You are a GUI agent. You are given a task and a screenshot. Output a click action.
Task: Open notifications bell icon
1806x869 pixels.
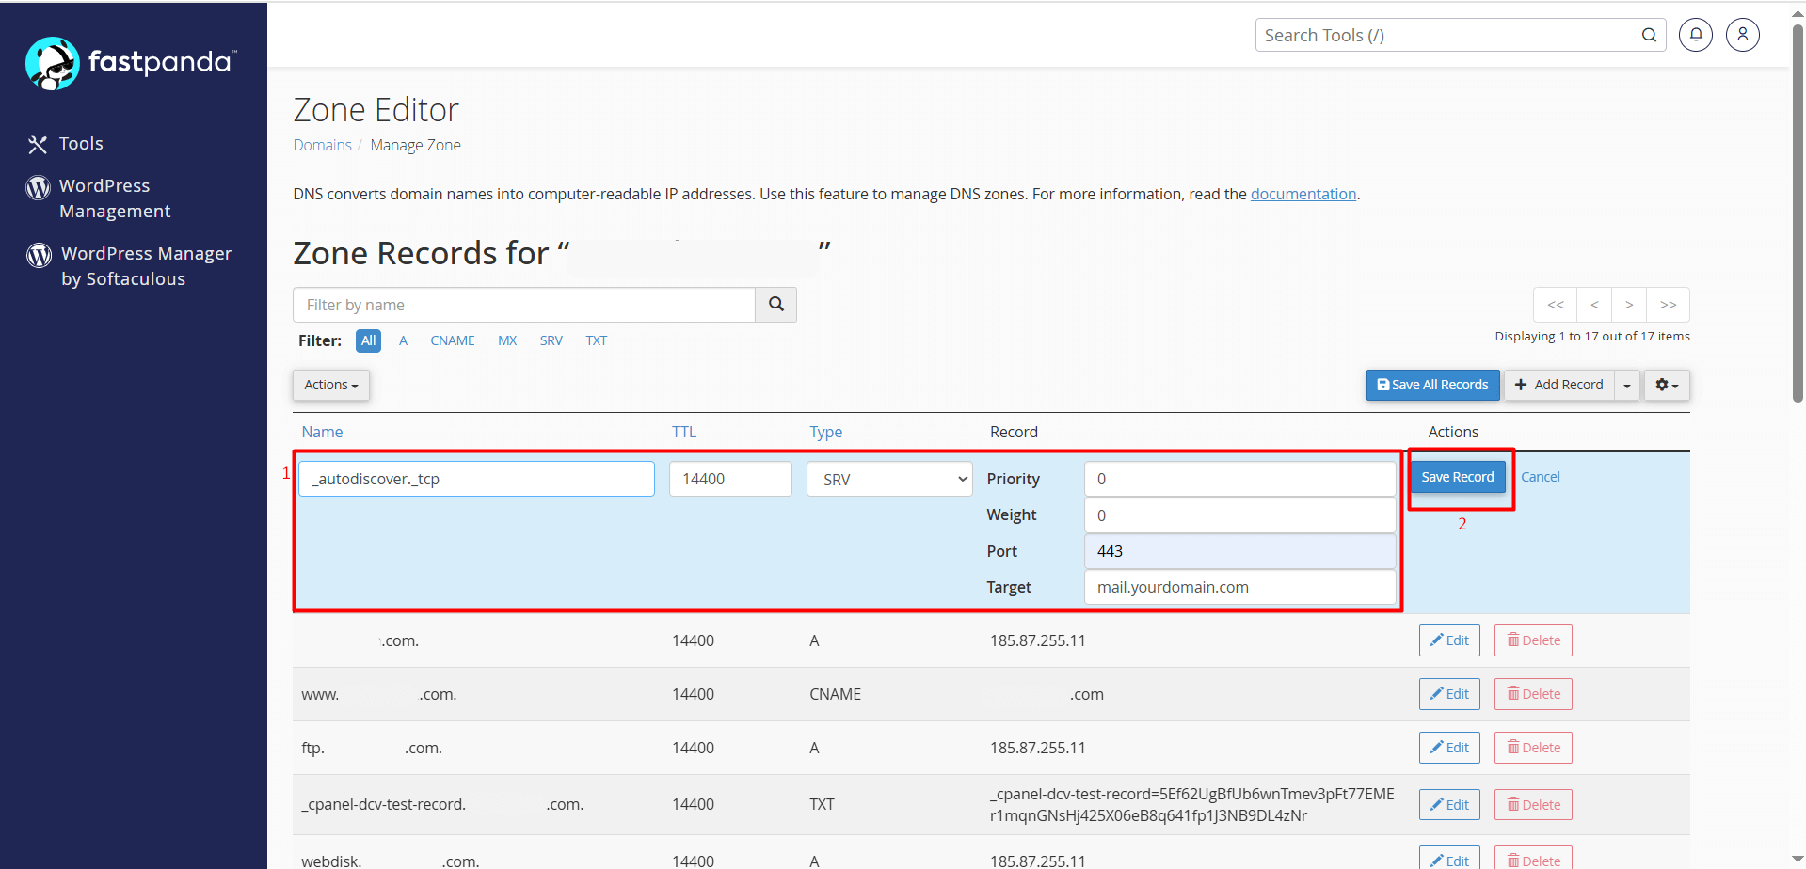[x=1696, y=35]
